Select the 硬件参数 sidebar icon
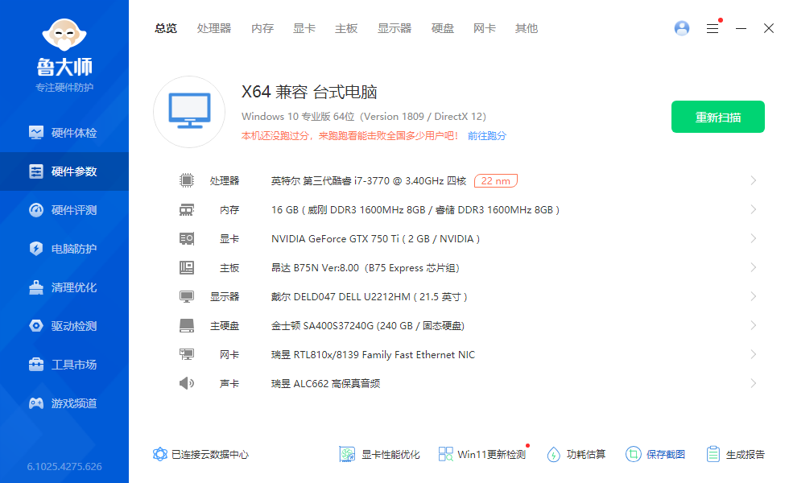This screenshot has height=483, width=789. (35, 171)
